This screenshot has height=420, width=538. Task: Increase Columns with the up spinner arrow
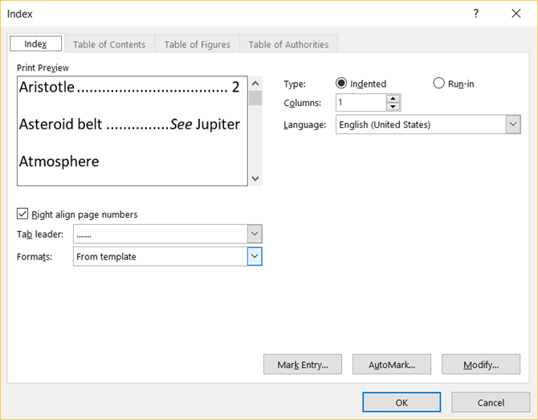click(x=393, y=99)
